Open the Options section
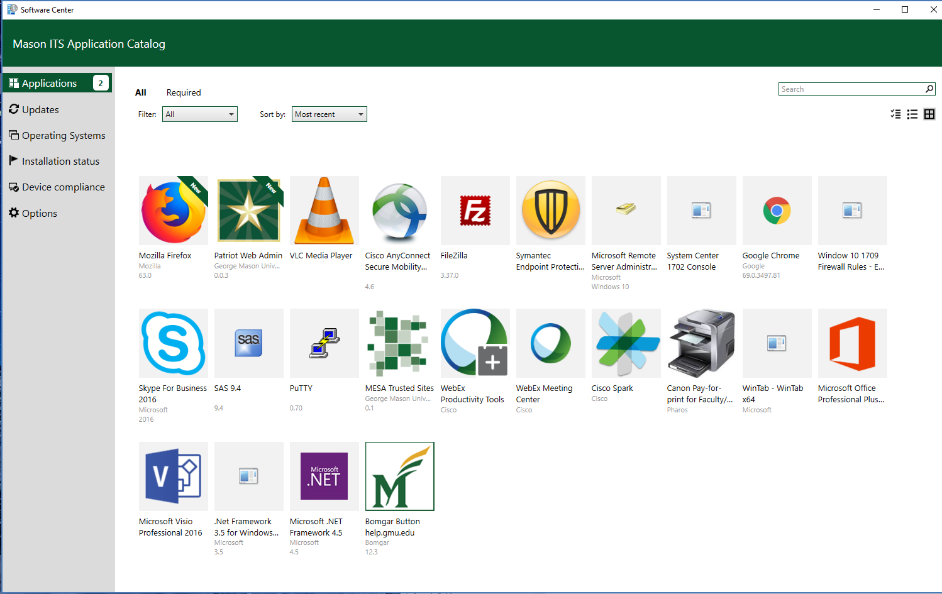942x594 pixels. coord(39,213)
